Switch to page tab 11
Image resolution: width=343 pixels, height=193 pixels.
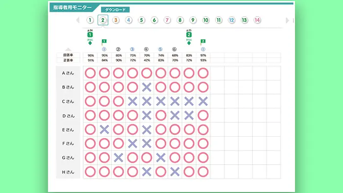(219, 20)
